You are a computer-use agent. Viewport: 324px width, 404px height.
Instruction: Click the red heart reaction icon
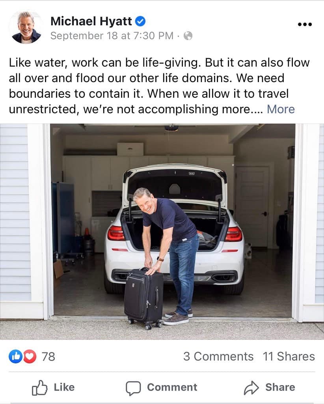point(30,357)
